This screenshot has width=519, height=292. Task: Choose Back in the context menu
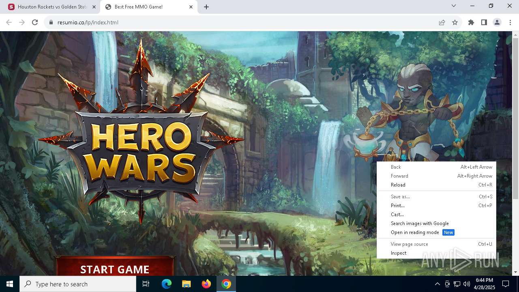[436, 167]
